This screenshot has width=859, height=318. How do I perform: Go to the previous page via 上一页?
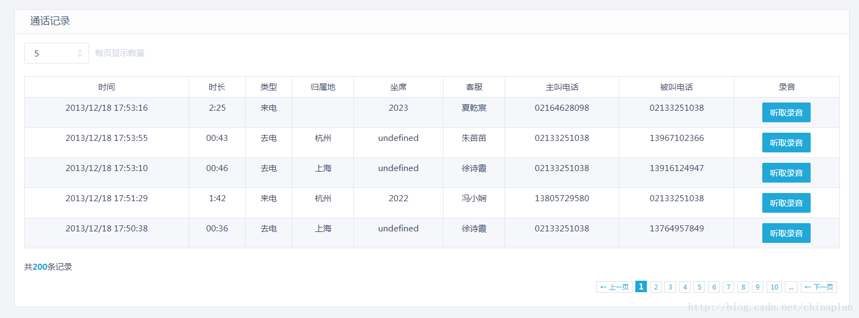click(x=614, y=287)
